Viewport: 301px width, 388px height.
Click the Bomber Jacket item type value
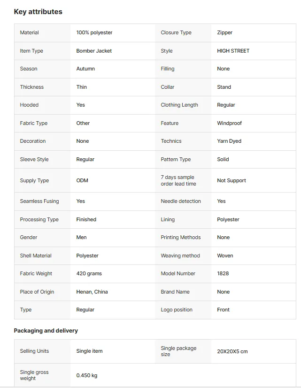[x=94, y=51]
